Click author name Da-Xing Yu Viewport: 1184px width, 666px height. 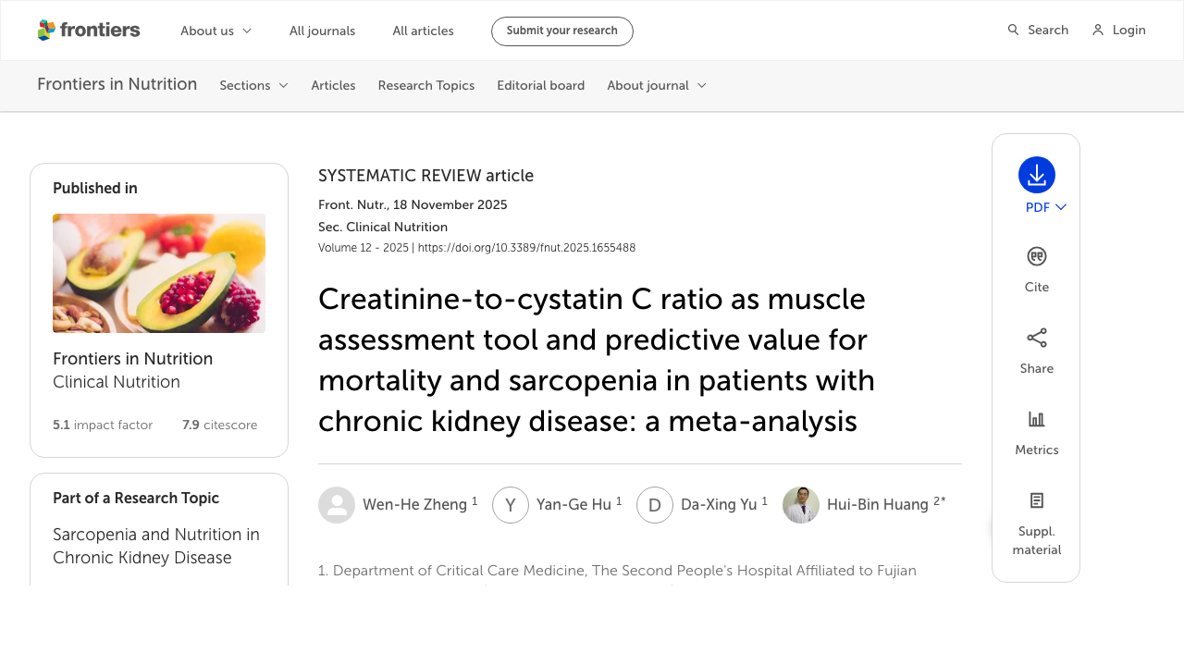pyautogui.click(x=719, y=504)
